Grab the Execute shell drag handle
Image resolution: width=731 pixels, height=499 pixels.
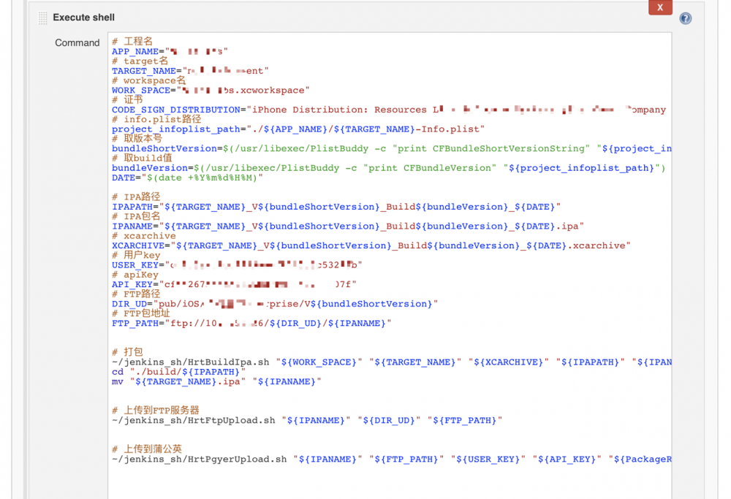[43, 18]
